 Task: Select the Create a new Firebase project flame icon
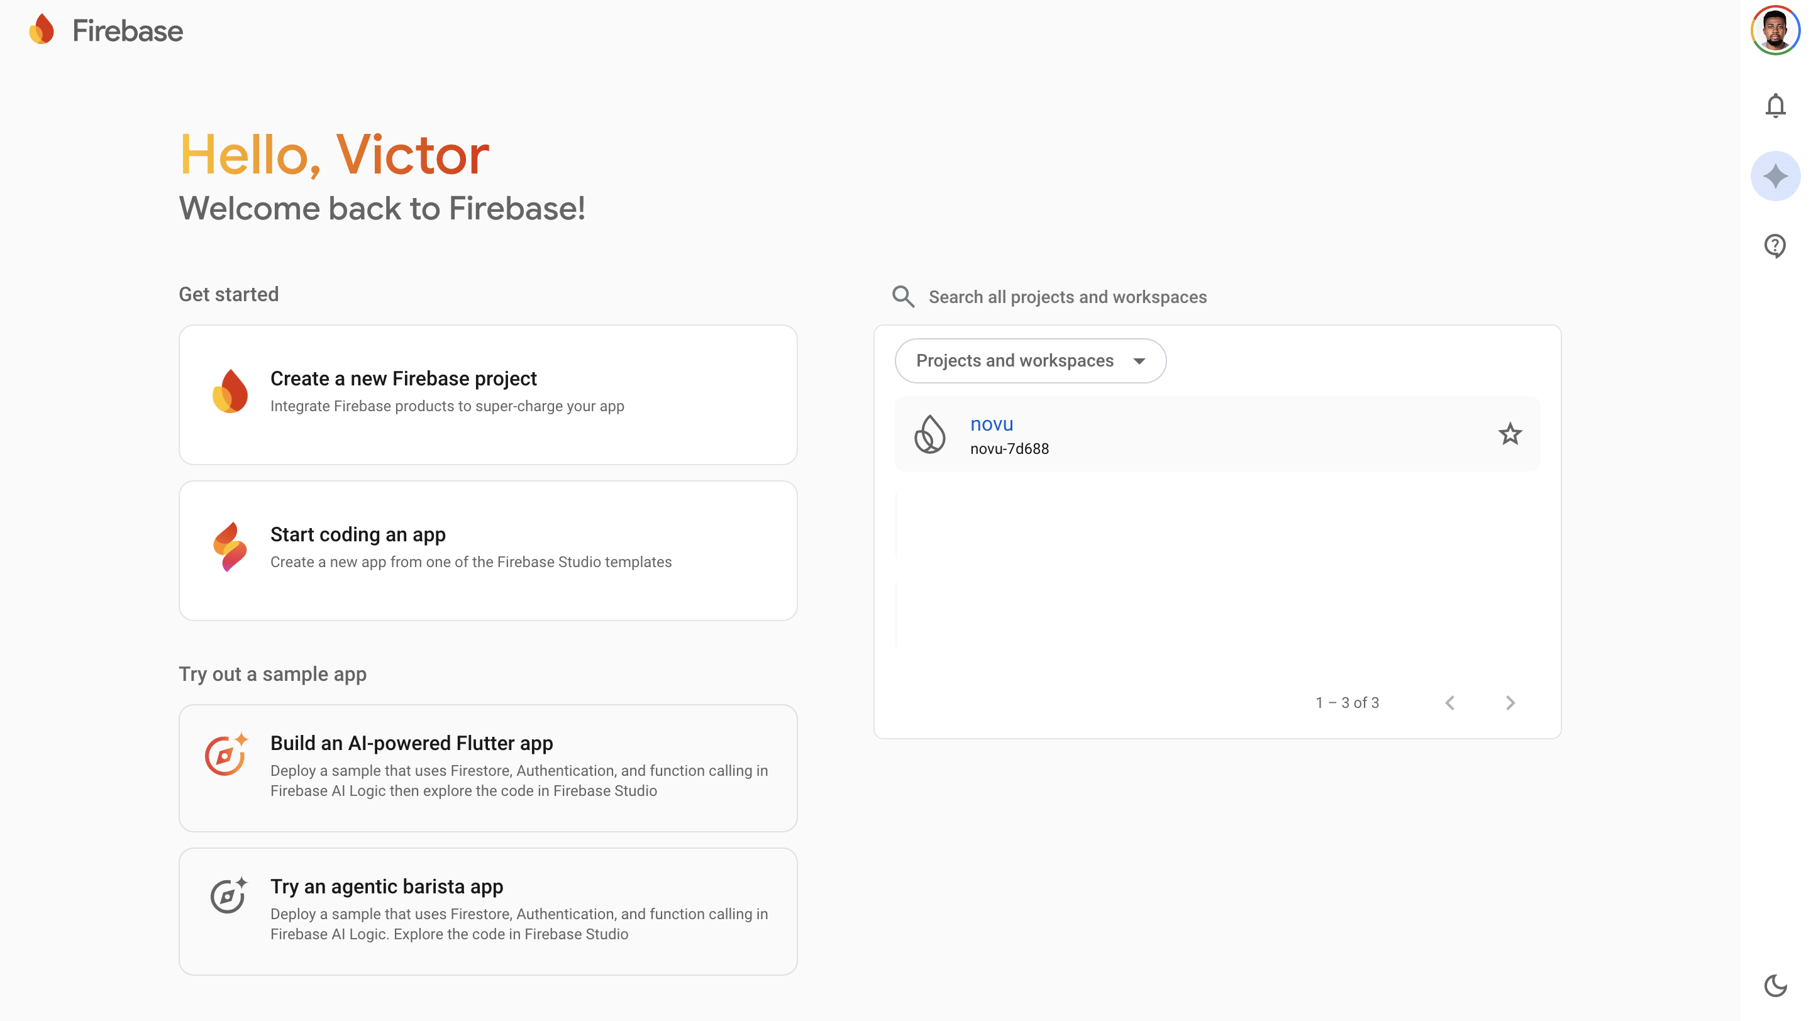232,392
